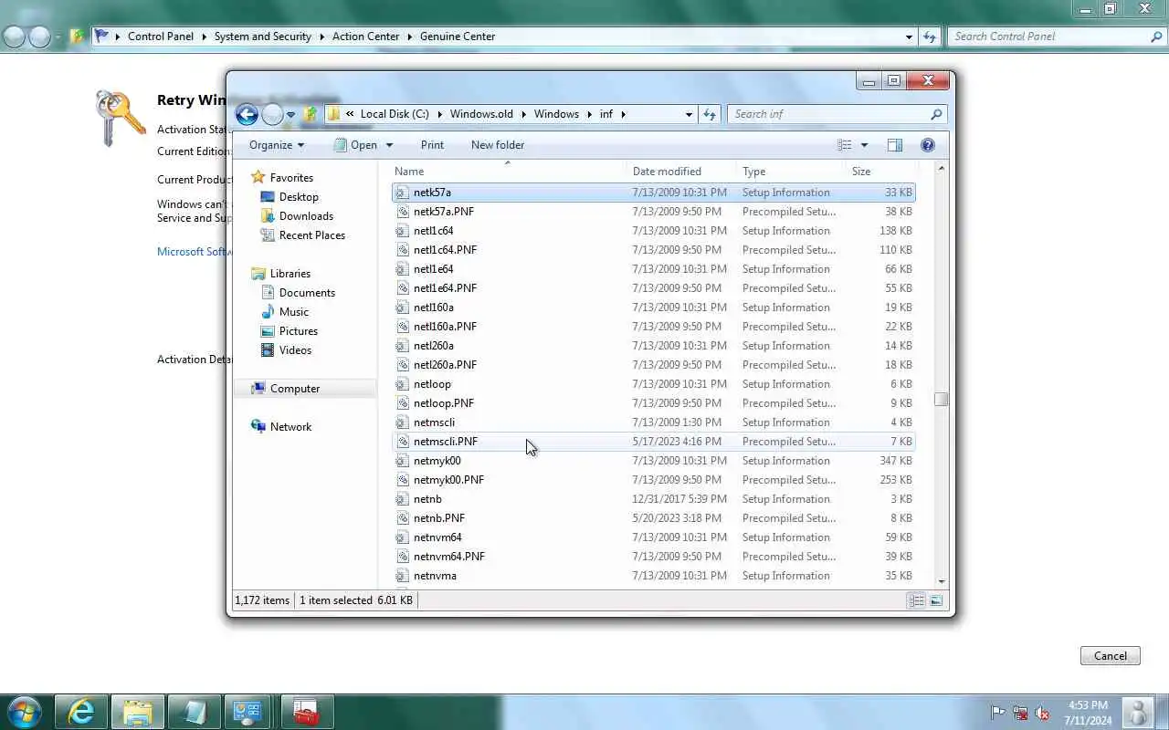This screenshot has height=730, width=1169.
Task: Click the Favorites star group
Action: point(291,178)
